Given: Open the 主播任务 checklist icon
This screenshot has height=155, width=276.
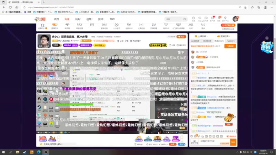Looking at the screenshot, I should [x=141, y=26].
